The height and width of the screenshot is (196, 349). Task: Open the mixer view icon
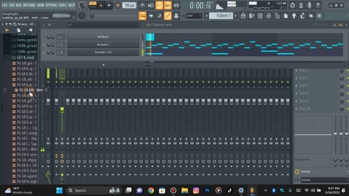point(269,16)
